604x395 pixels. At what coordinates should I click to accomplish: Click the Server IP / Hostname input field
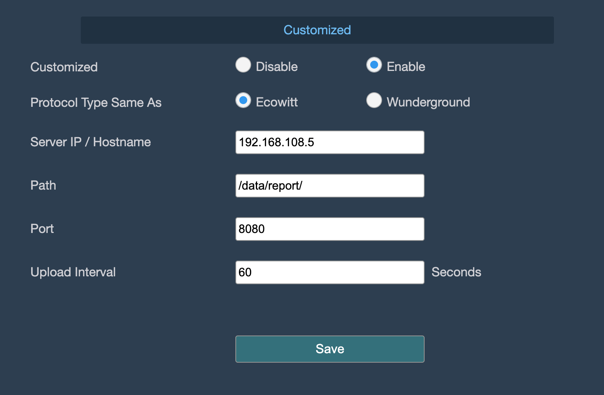pos(330,142)
